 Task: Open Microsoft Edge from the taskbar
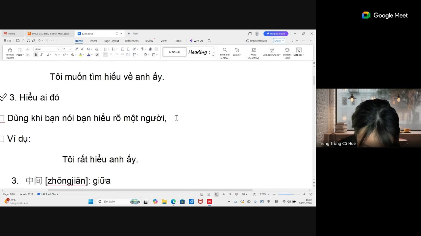[x=173, y=202]
